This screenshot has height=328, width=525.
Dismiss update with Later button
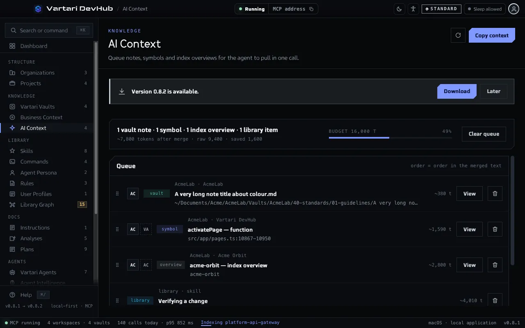(493, 91)
